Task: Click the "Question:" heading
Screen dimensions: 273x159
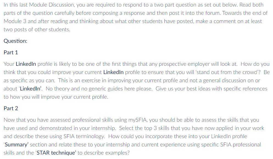Action: (x=15, y=41)
